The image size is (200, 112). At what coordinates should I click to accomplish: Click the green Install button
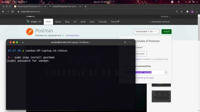[x=167, y=31]
